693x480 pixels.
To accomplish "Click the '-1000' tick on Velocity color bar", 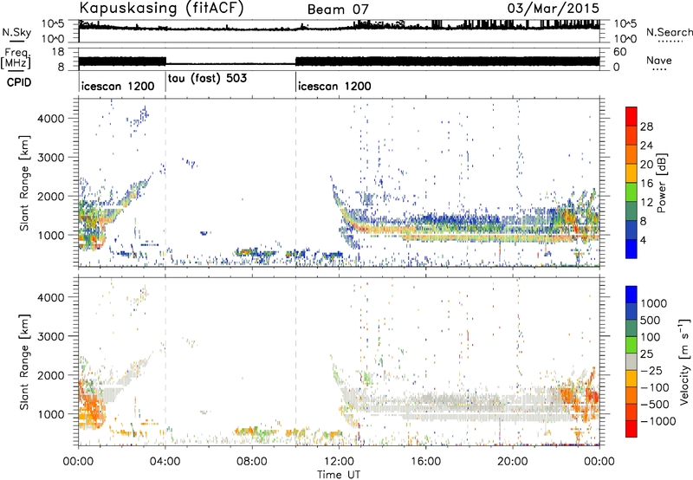I will pos(658,421).
